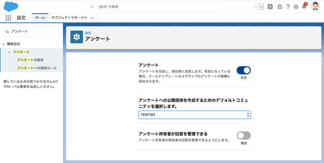Click the magnifier icon in quick find box

(7, 32)
